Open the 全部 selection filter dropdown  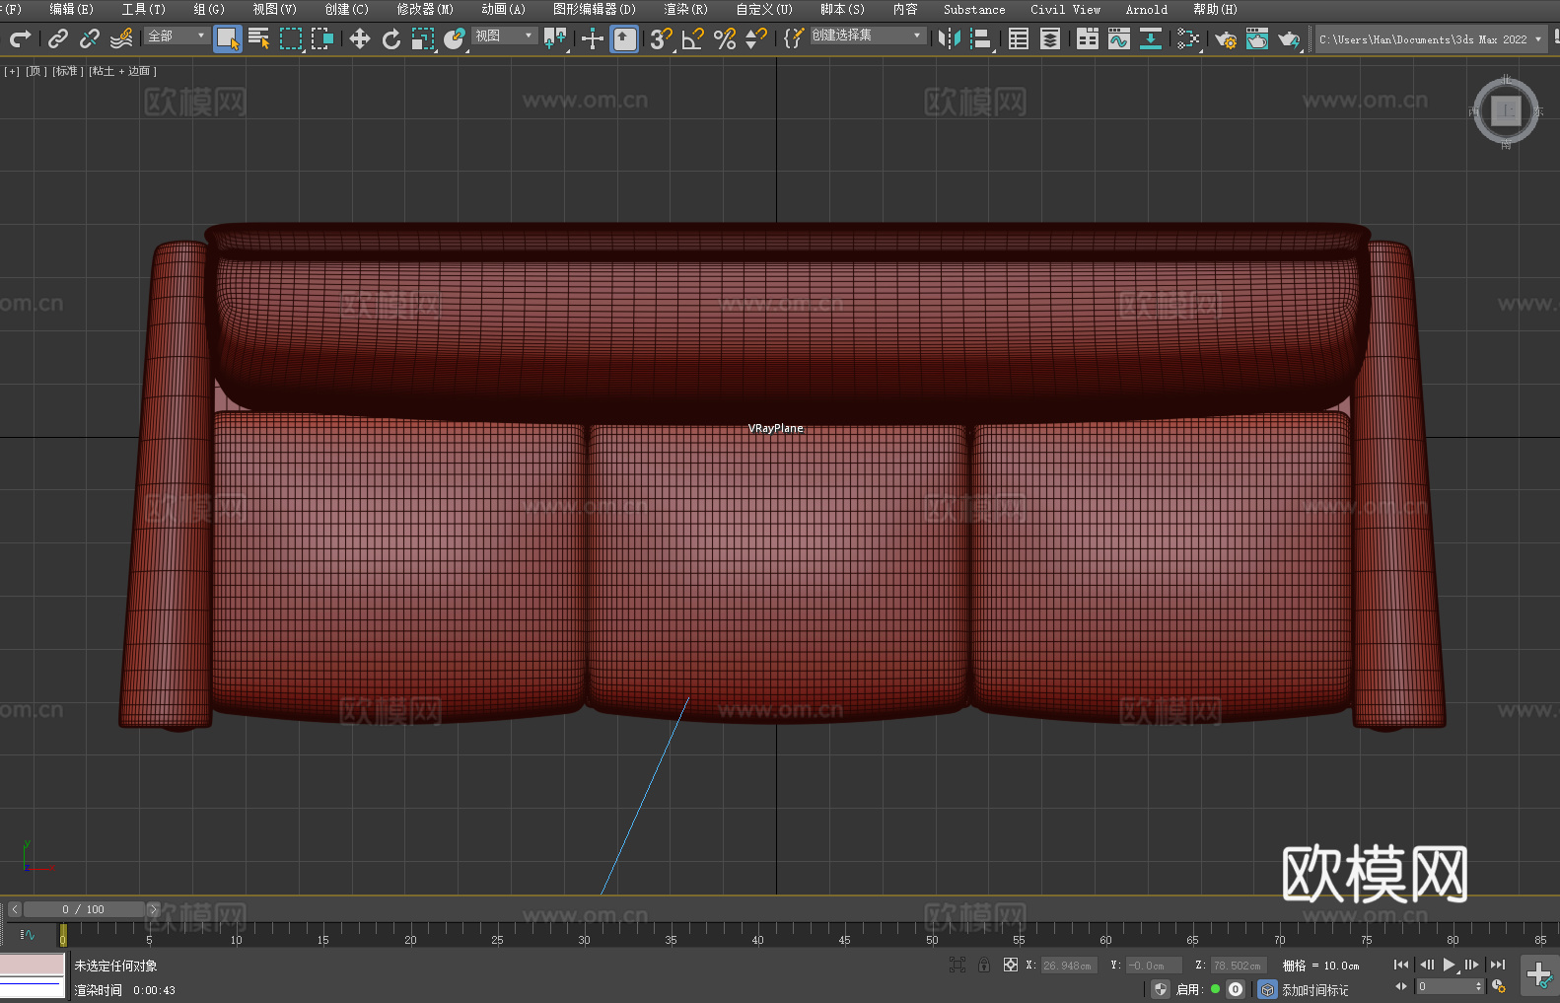[x=177, y=36]
